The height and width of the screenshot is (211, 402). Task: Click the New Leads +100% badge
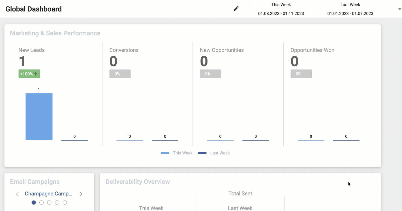click(29, 74)
